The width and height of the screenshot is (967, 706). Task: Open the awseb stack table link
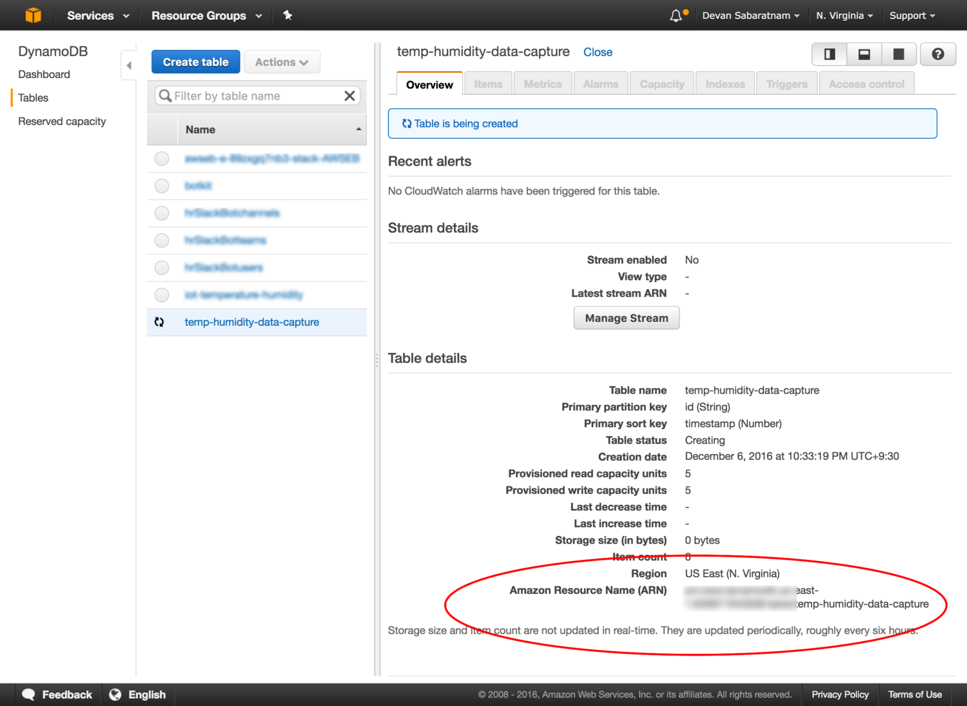(271, 158)
